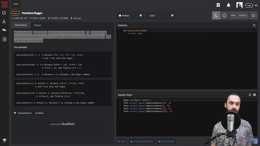This screenshot has width=260, height=146.
Task: Open the 3.6.0 version dropdown
Action: tap(161, 15)
